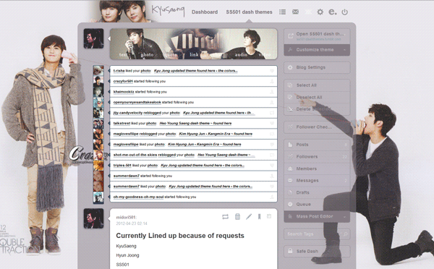Open the Followers sidebar button
The height and width of the screenshot is (269, 434).
click(x=317, y=157)
